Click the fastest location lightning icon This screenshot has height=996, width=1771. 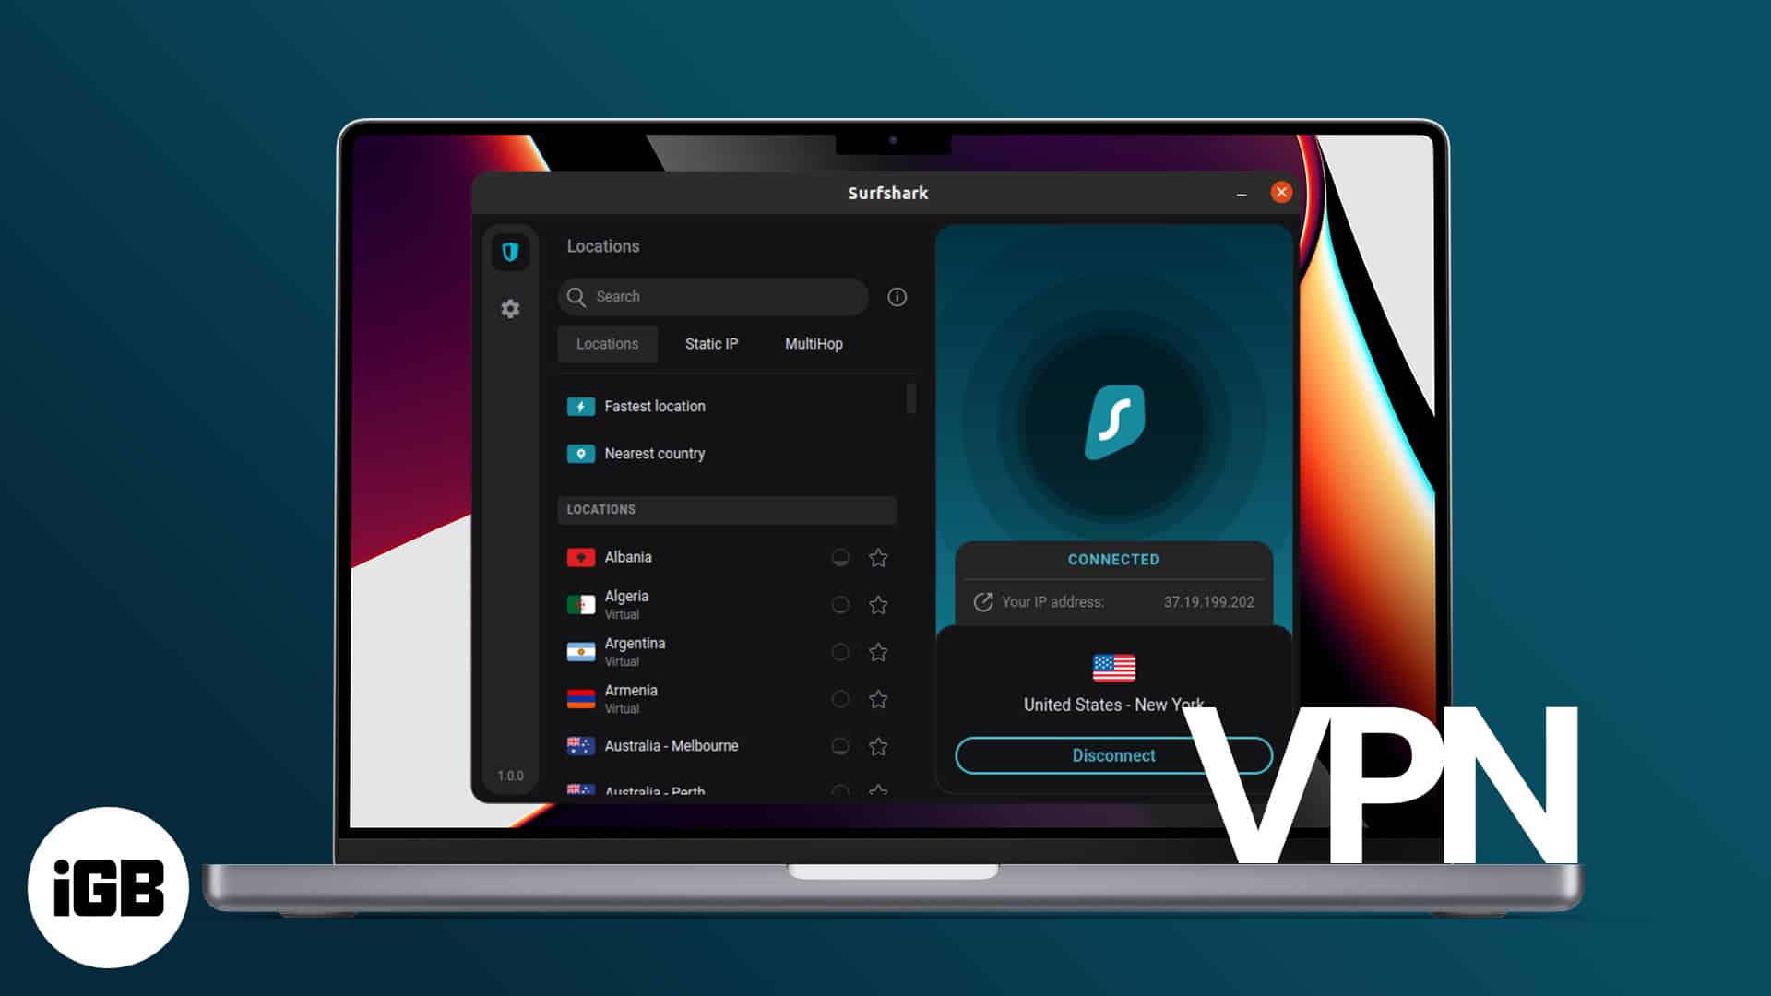coord(580,406)
